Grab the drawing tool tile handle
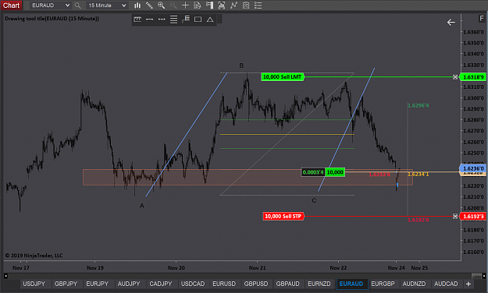This screenshot has width=488, height=293. [219, 19]
